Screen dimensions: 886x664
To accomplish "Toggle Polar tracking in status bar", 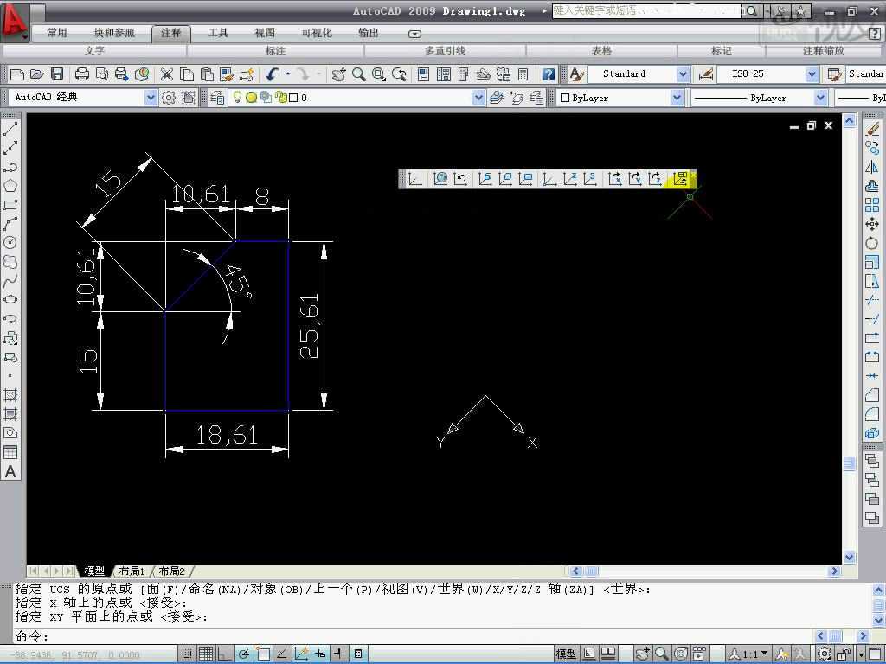I will [x=243, y=654].
